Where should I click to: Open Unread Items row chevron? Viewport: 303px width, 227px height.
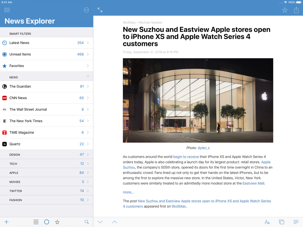88,54
